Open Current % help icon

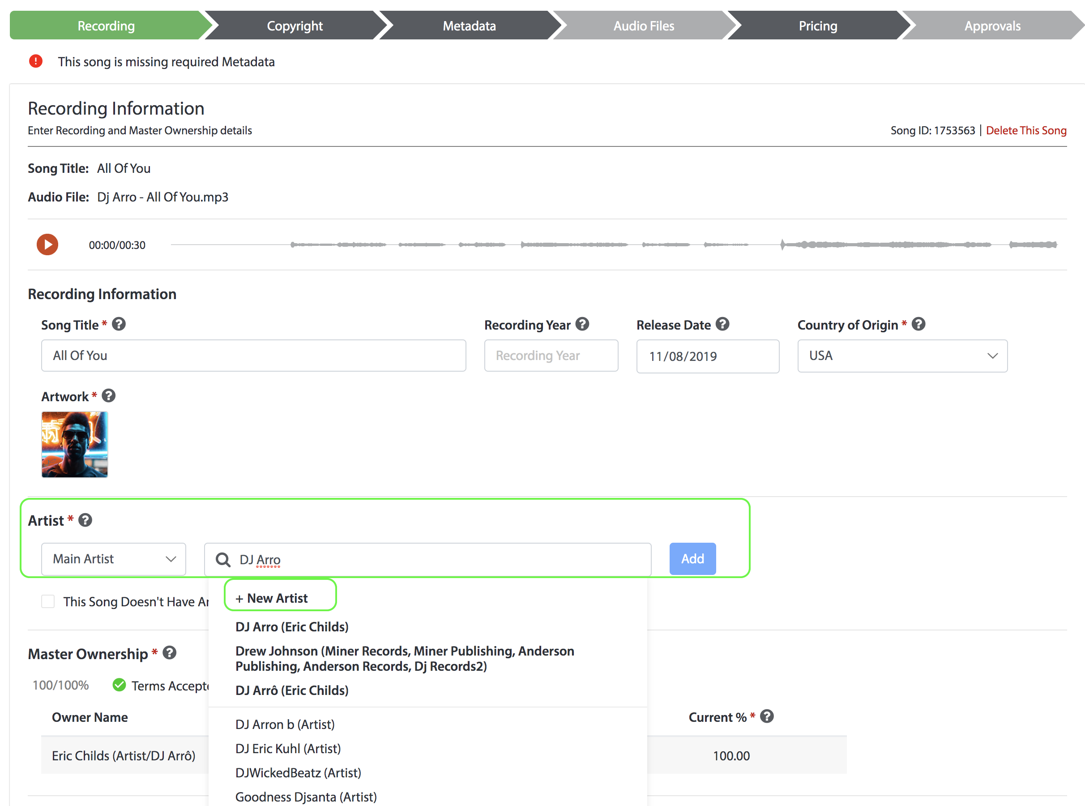[x=767, y=716]
